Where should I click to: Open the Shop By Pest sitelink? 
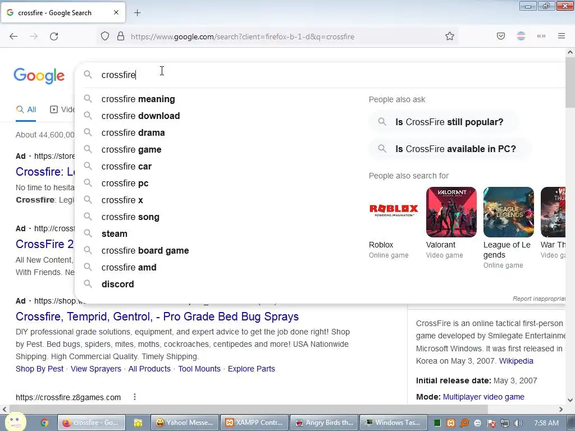click(x=40, y=369)
